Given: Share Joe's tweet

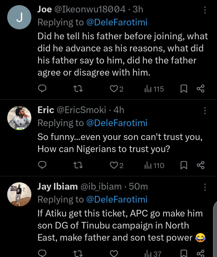Looking at the screenshot, I should pyautogui.click(x=200, y=89).
